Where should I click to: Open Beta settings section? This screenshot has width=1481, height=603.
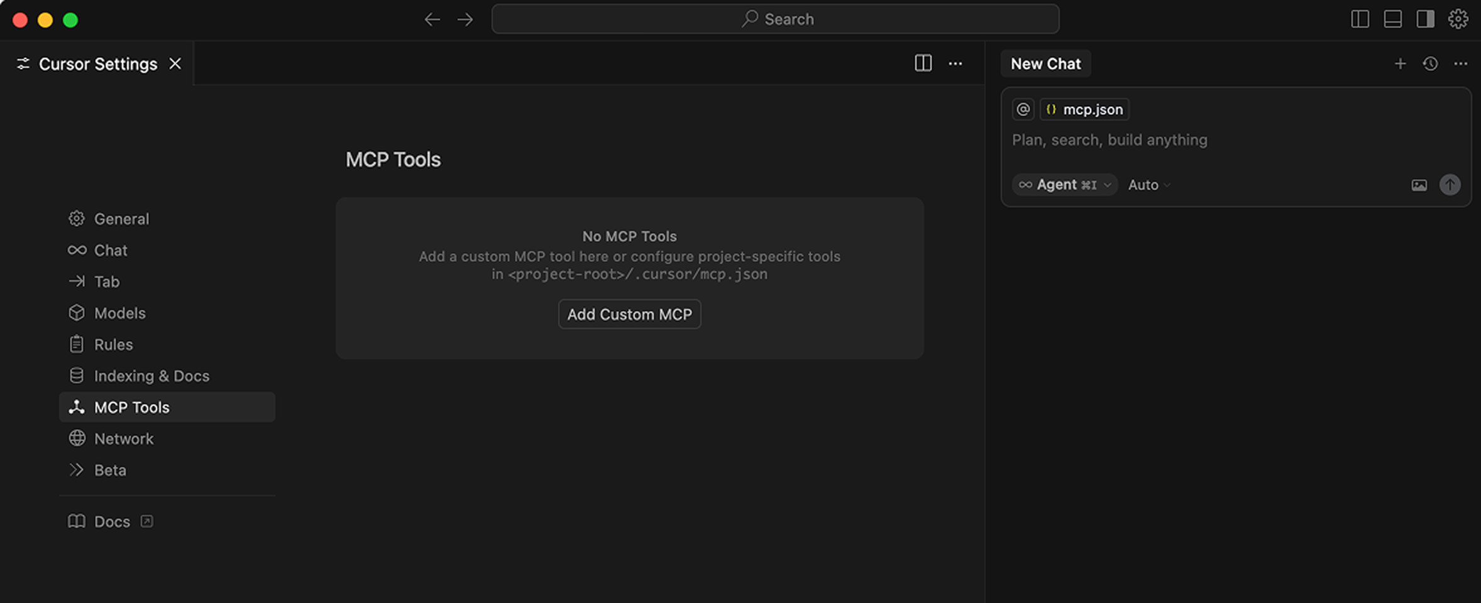(x=167, y=470)
